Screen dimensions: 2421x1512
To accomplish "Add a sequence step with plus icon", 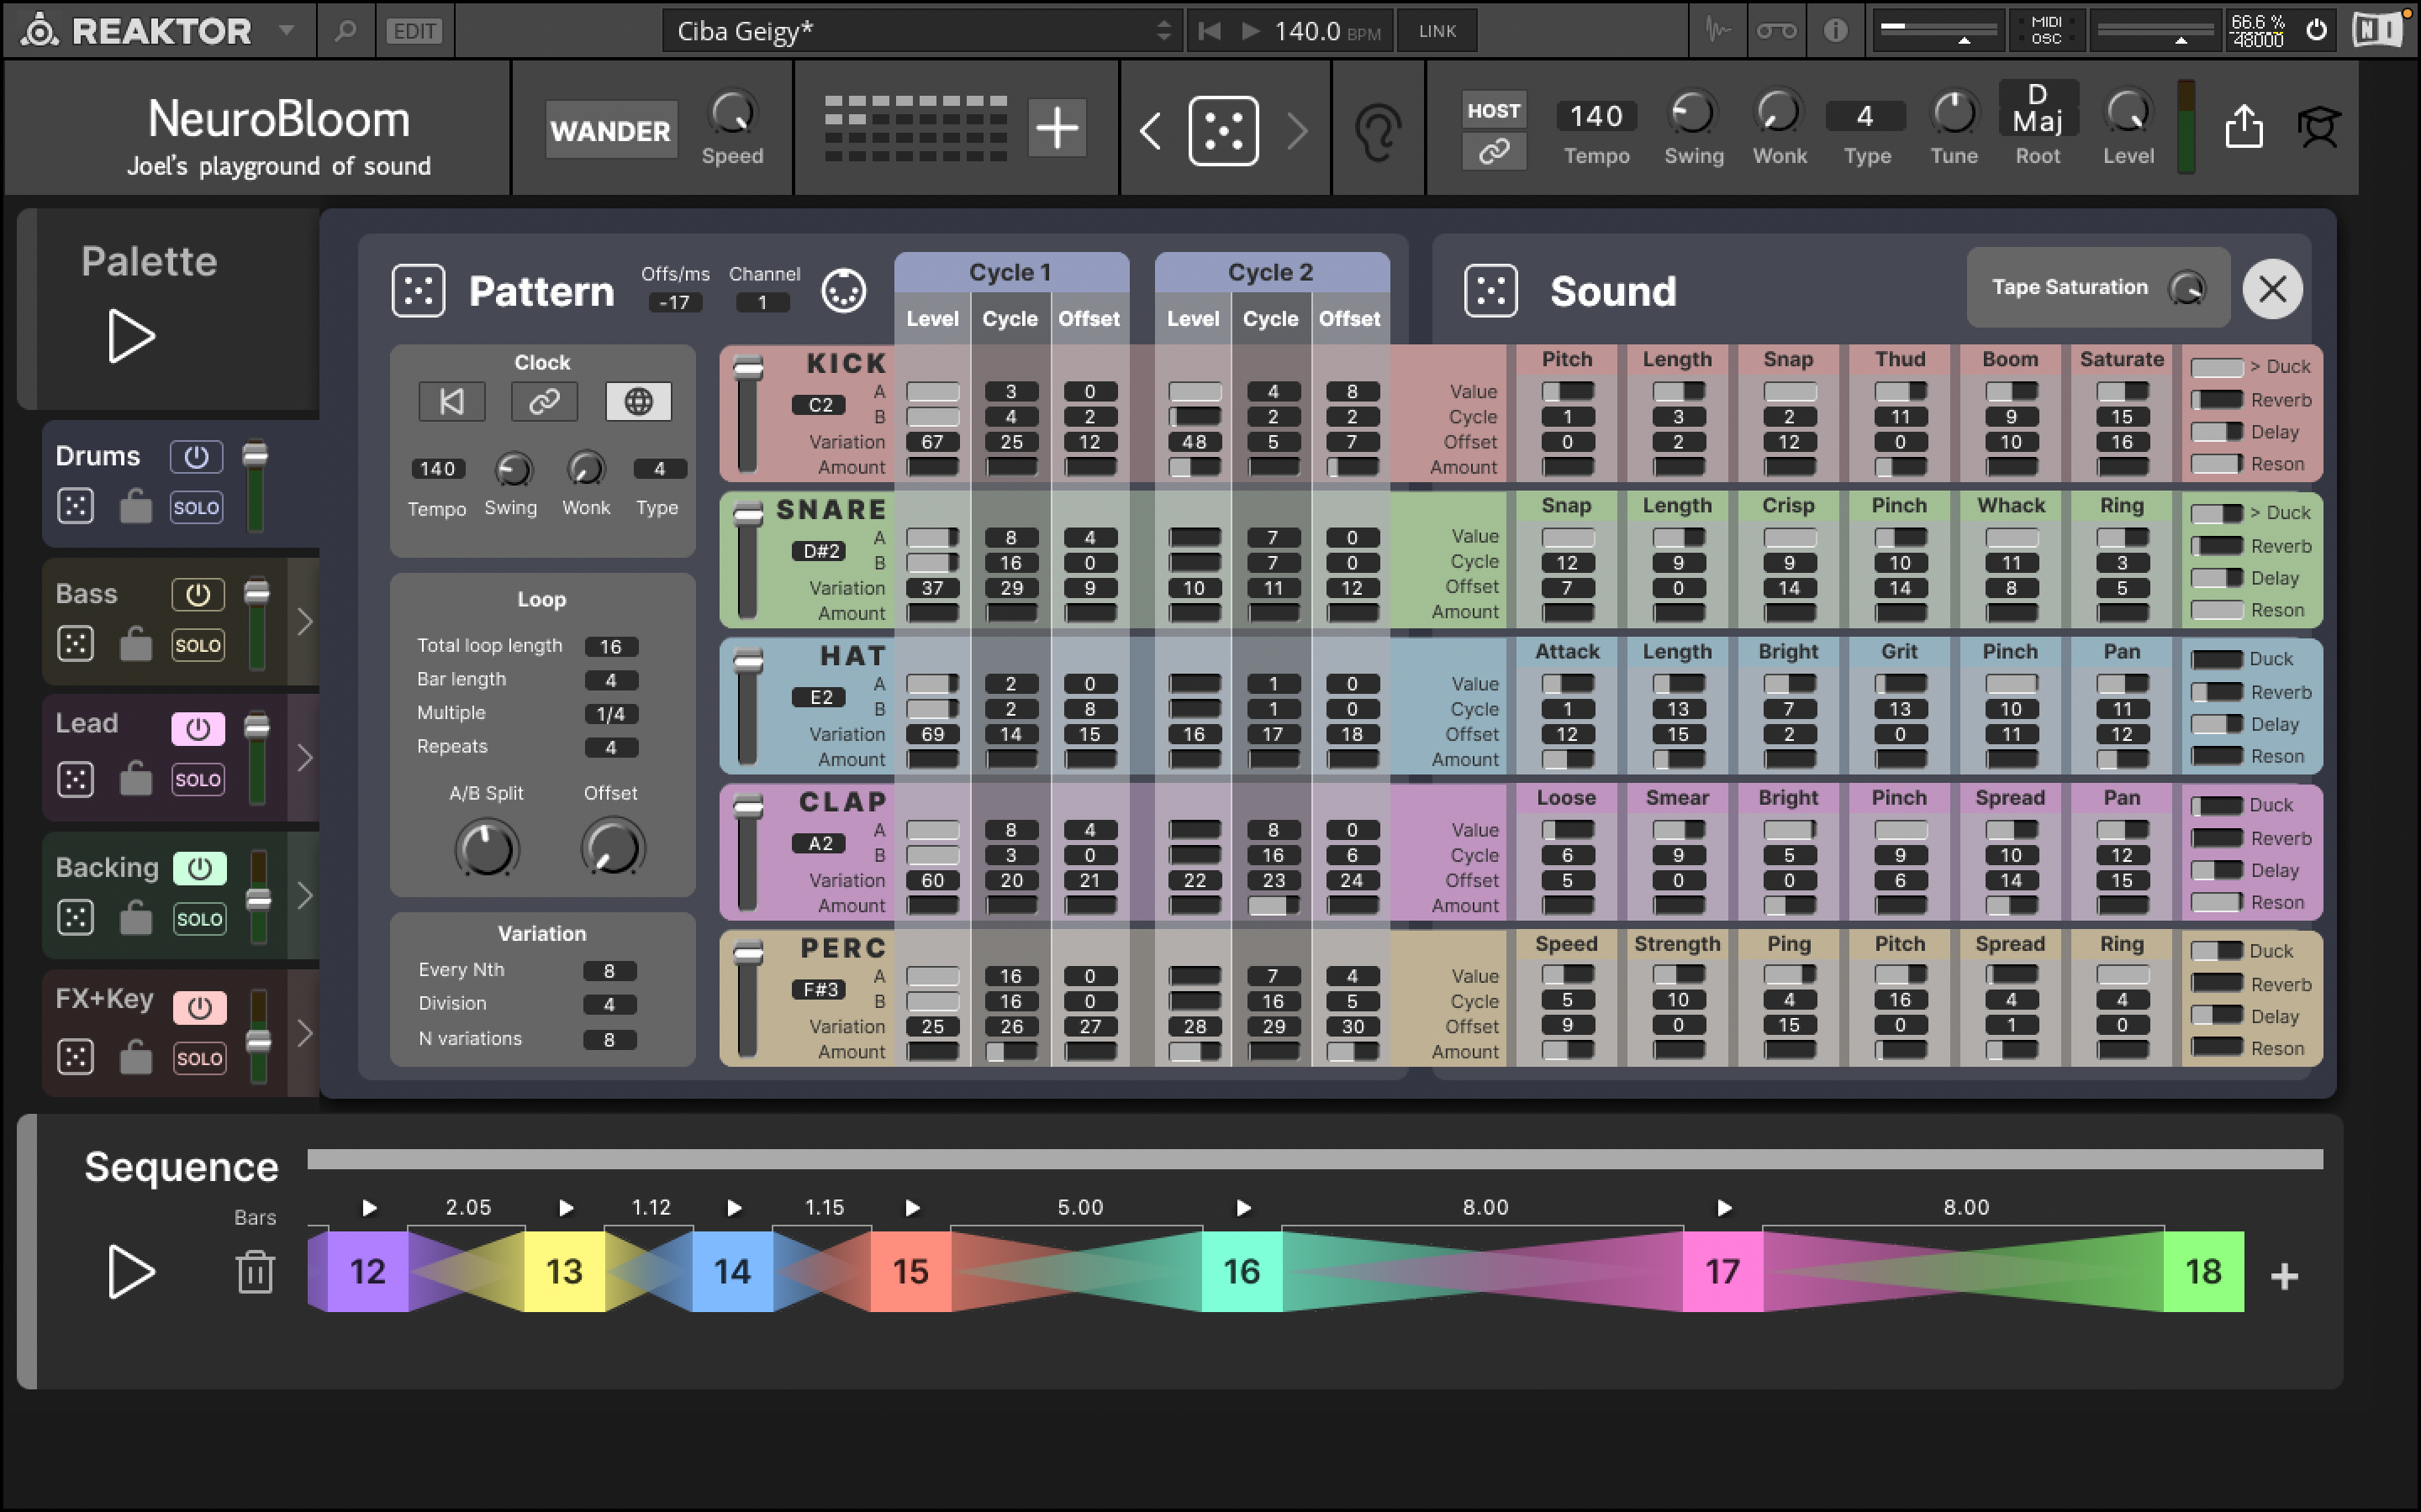I will [x=2284, y=1276].
